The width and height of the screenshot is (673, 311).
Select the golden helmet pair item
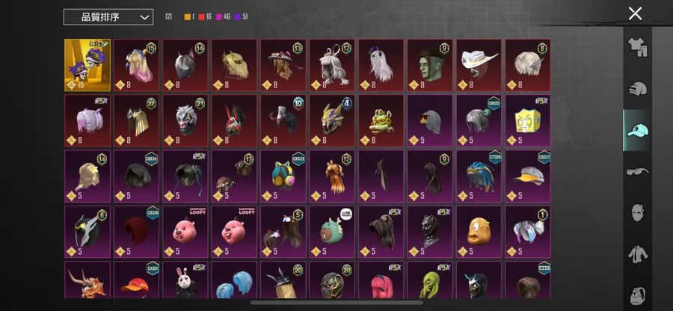tap(87, 65)
